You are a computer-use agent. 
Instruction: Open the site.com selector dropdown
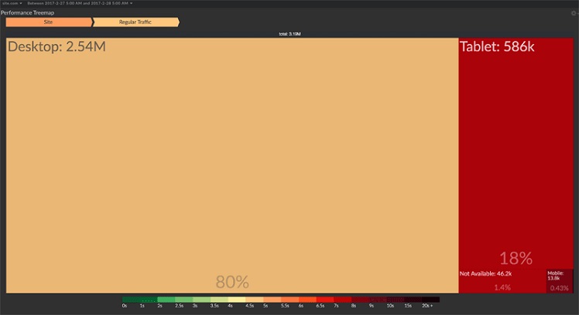point(12,3)
